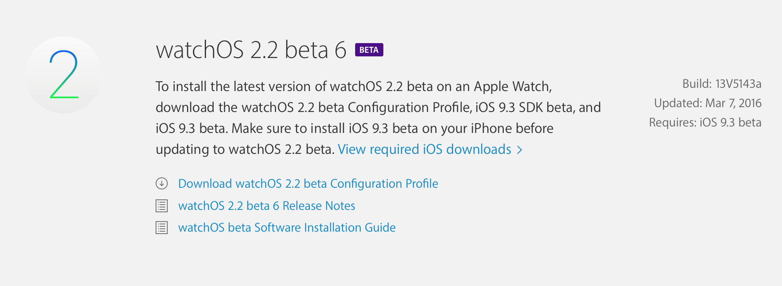Click the watchOS 2.2 beta 6 heading

click(x=251, y=50)
